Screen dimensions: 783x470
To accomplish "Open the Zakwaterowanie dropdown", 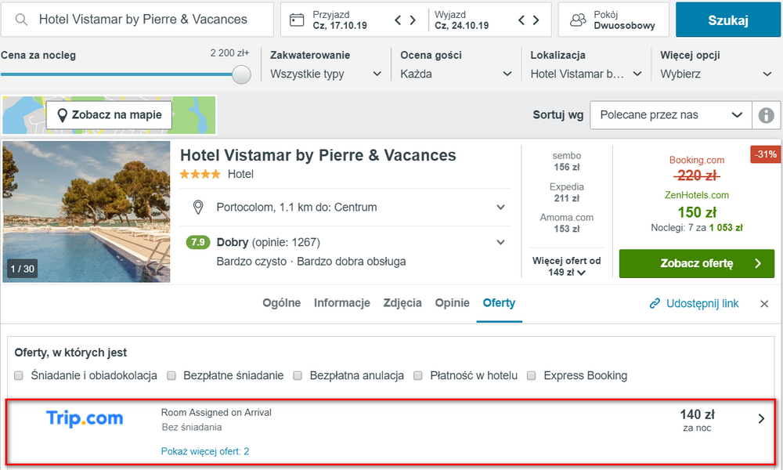I will 326,74.
